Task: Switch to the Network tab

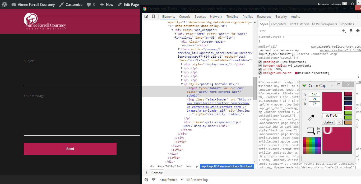Action: 216,17
